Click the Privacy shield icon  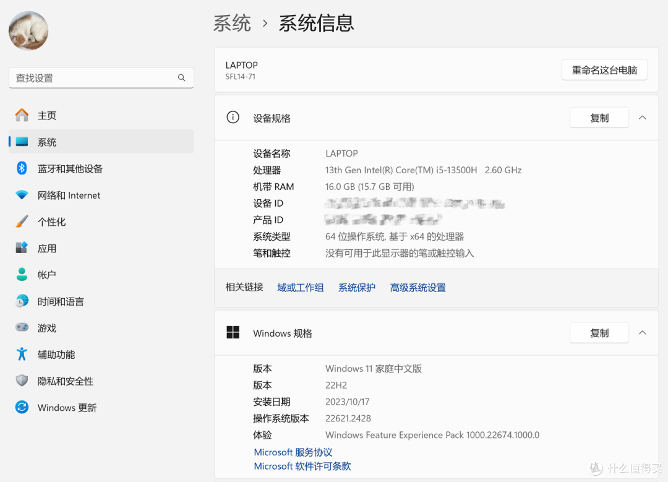(x=22, y=380)
